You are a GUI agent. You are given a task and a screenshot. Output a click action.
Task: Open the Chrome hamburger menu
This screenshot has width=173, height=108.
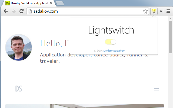(x=168, y=11)
